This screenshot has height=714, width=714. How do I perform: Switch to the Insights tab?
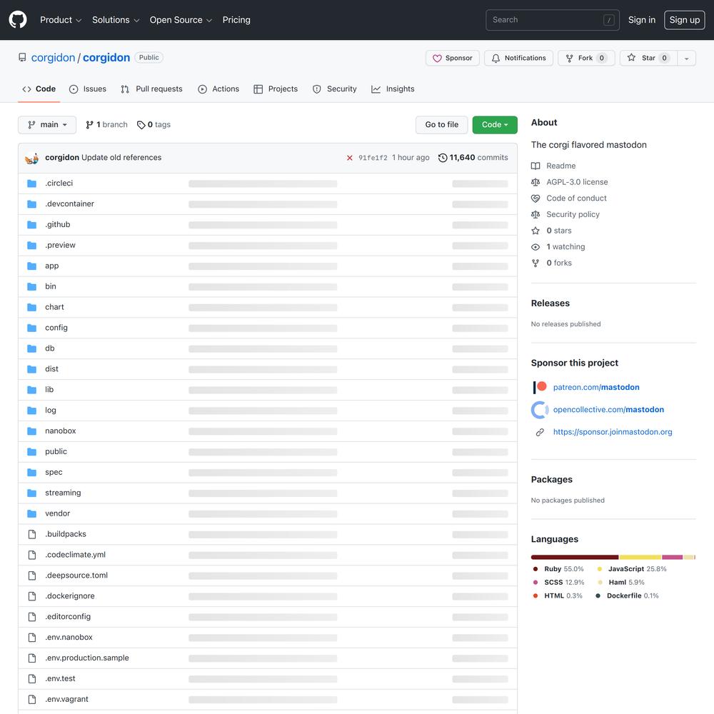coord(393,89)
